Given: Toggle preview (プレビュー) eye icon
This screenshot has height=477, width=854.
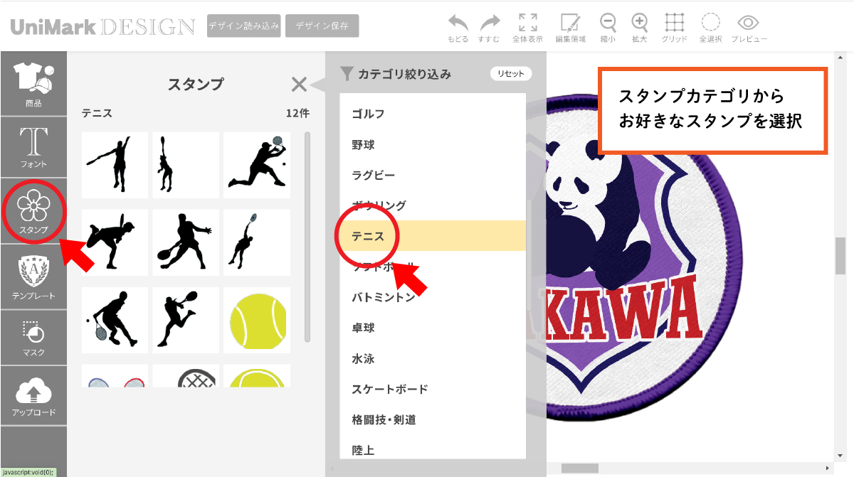Looking at the screenshot, I should coord(749,23).
